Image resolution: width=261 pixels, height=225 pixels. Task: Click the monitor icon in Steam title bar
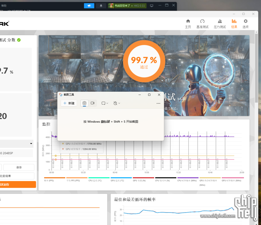[x=152, y=6]
